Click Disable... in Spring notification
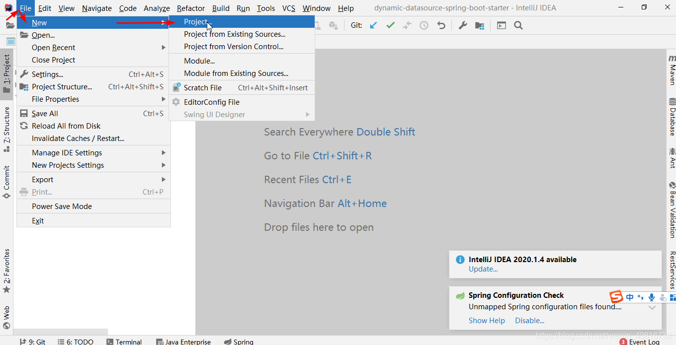 (x=529, y=321)
